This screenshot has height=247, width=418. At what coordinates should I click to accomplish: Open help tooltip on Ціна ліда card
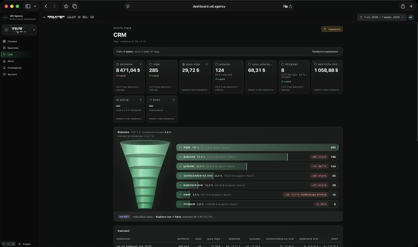(x=206, y=64)
